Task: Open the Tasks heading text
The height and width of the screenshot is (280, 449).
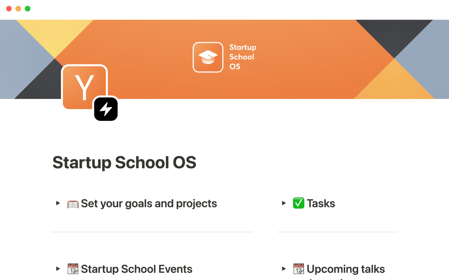Action: tap(320, 203)
